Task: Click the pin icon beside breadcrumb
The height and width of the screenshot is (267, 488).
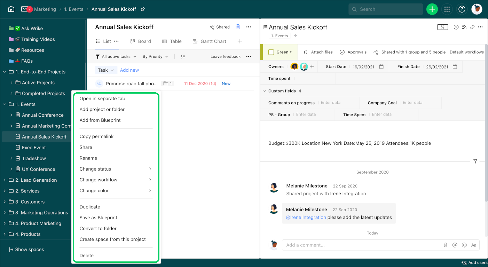Action: point(143,9)
